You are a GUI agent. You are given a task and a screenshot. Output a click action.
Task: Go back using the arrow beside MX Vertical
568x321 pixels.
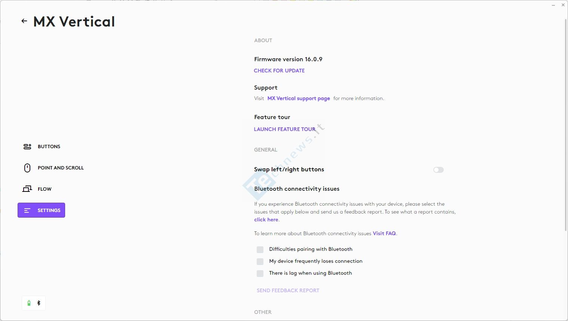click(24, 21)
